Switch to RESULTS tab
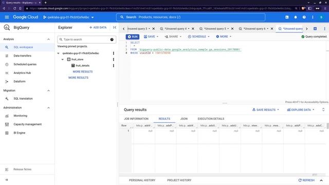The width and height of the screenshot is (329, 185). pyautogui.click(x=164, y=119)
